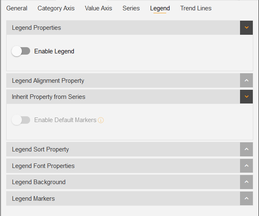Expand Legend Alignment Property chevron
Viewport: 259px width, 216px height.
[x=246, y=80]
